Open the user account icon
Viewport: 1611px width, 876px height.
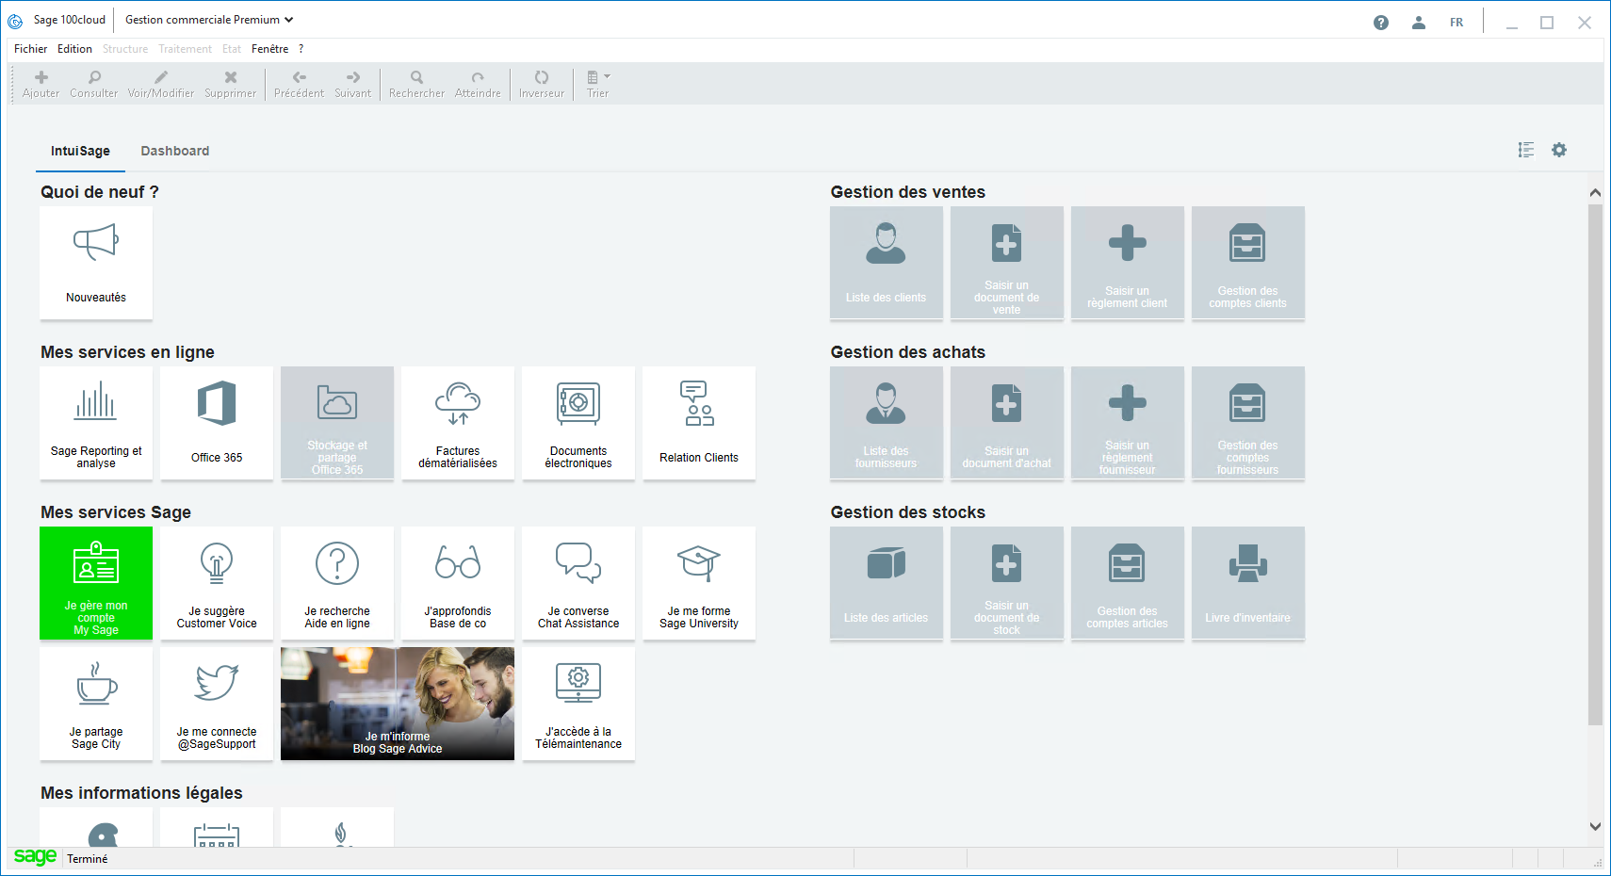point(1419,23)
